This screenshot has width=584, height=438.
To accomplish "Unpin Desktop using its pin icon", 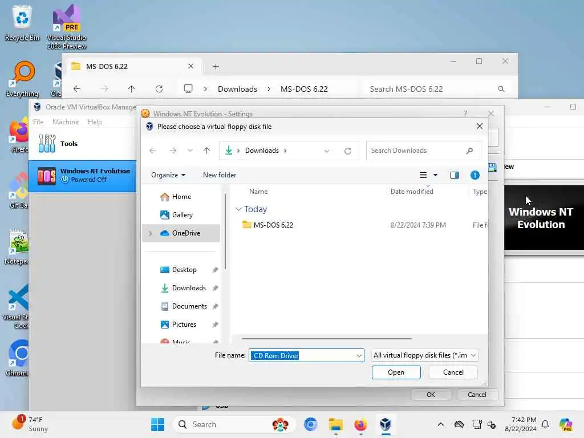I will pyautogui.click(x=215, y=270).
